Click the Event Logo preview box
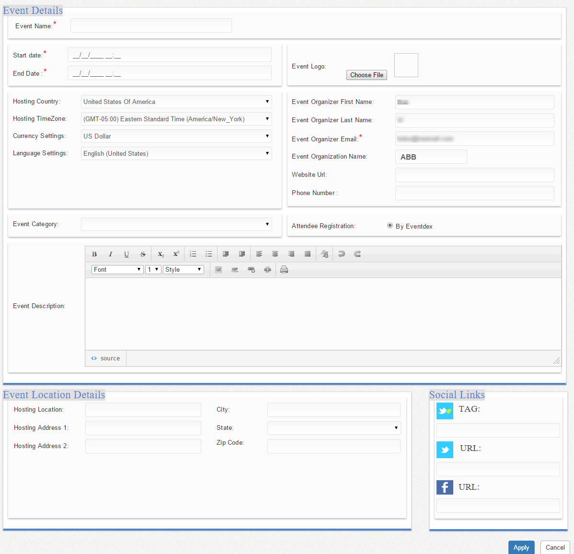Viewport: 574px width, 554px height. coord(406,65)
